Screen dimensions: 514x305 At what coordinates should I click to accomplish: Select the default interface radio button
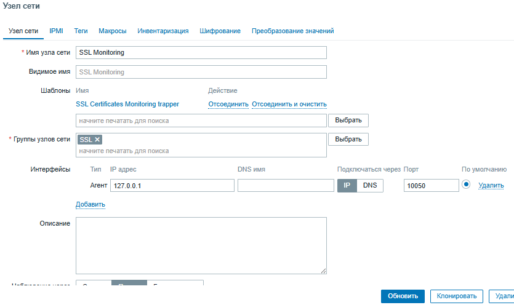pos(466,184)
